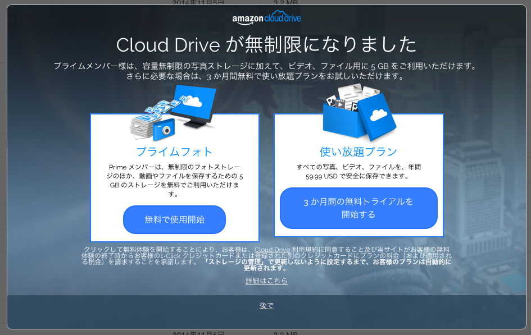Click the 'Cloud Drive が無制限になりました' title
Viewport: 531px width, 335px height.
(x=266, y=45)
